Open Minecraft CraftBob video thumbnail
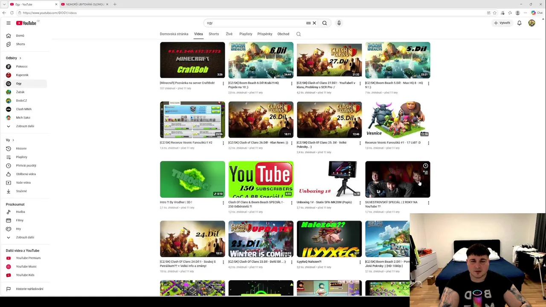546x307 pixels. point(192,60)
